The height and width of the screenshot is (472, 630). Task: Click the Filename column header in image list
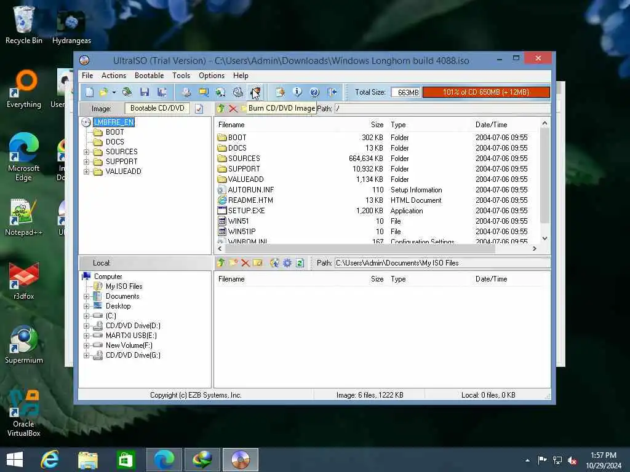tap(231, 125)
